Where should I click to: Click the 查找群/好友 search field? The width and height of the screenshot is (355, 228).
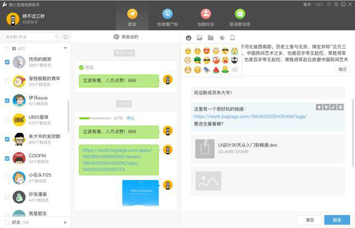31,37
